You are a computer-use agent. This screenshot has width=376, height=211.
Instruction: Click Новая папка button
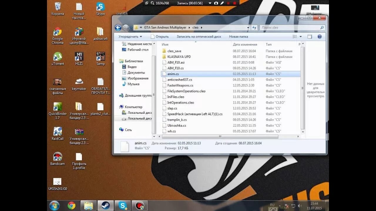(239, 37)
